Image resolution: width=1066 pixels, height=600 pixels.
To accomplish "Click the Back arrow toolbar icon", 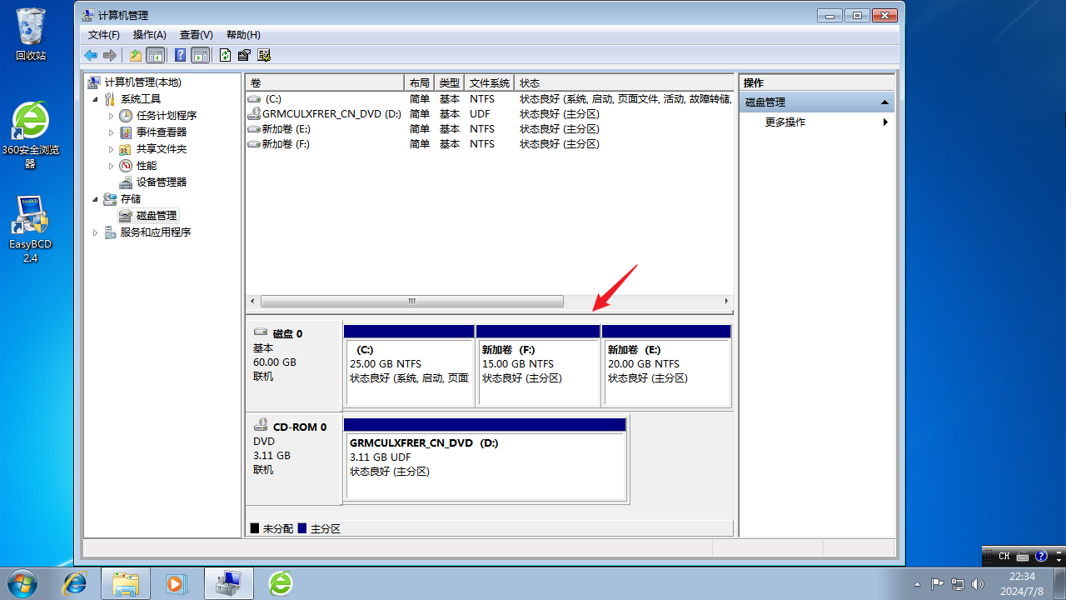I will coord(91,55).
